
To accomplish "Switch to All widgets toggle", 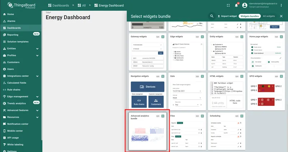I will 269,16.
